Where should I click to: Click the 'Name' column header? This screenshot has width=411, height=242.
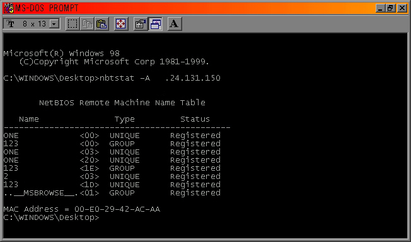tap(29, 119)
